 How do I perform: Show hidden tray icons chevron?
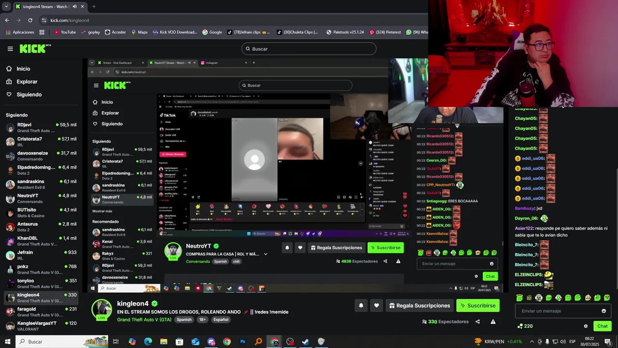coord(532,342)
